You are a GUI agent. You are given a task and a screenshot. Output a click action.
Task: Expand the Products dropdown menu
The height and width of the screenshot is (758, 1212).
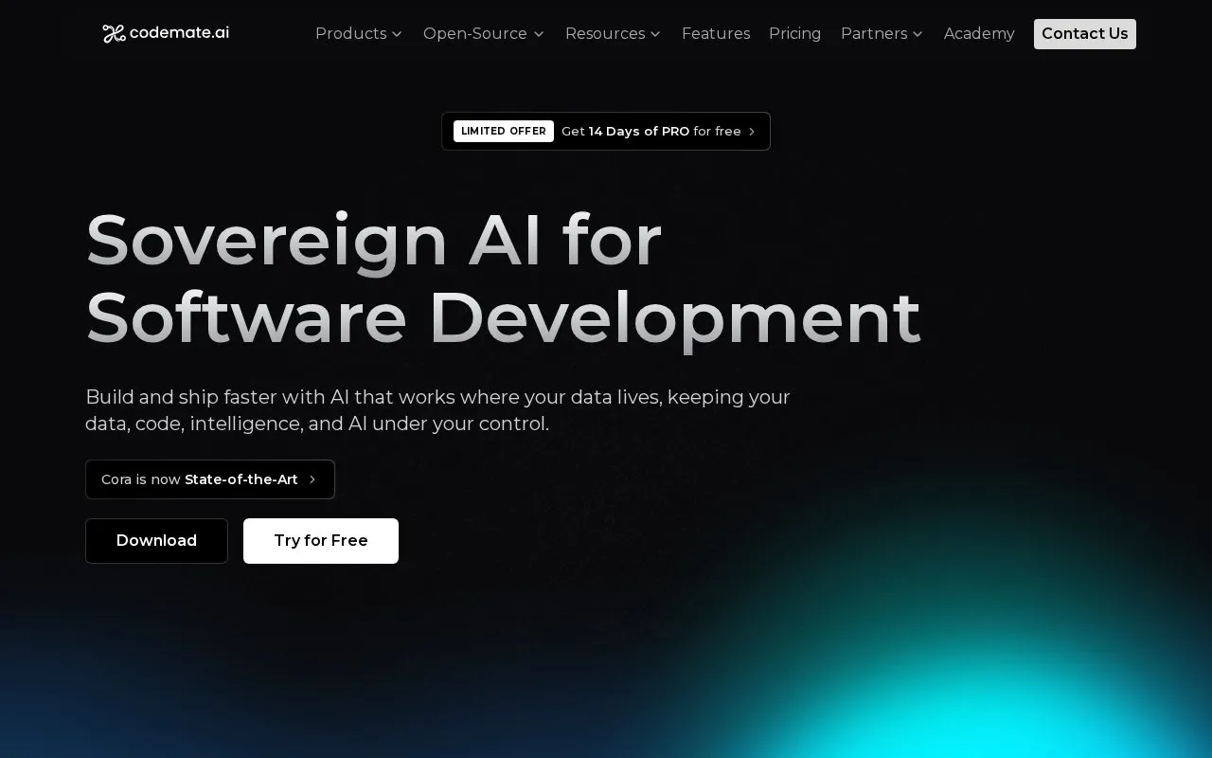point(359,34)
